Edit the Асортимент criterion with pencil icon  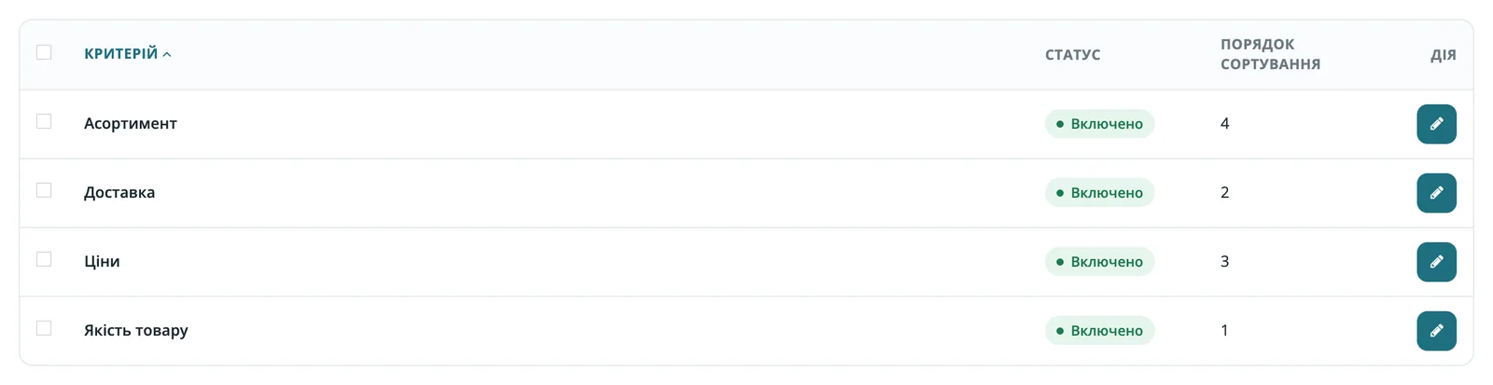tap(1436, 124)
